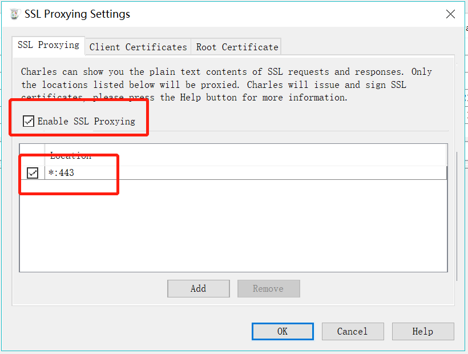Close the SSL Proxying Settings dialog
This screenshot has width=468, height=354.
point(450,14)
